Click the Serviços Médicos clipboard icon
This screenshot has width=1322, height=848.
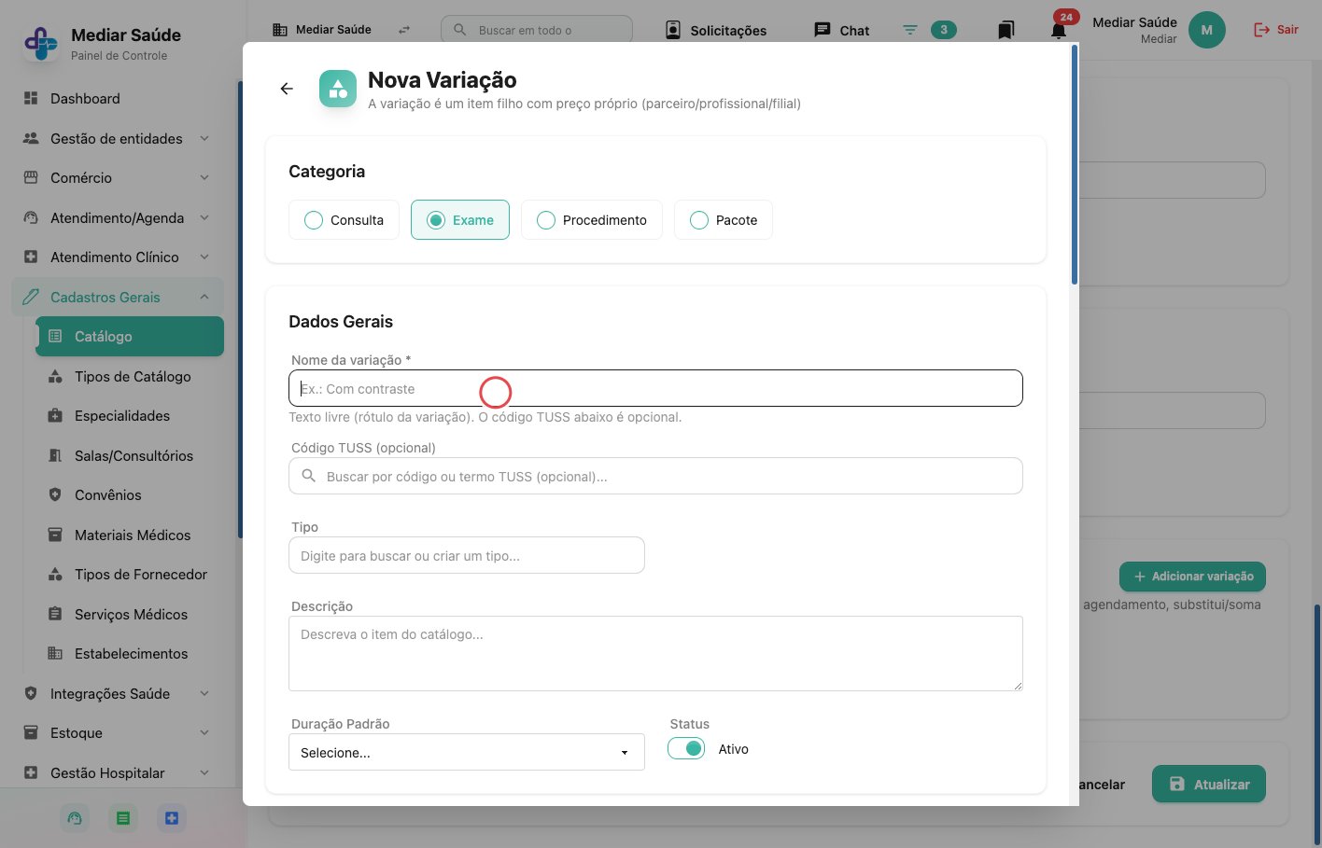coord(55,614)
